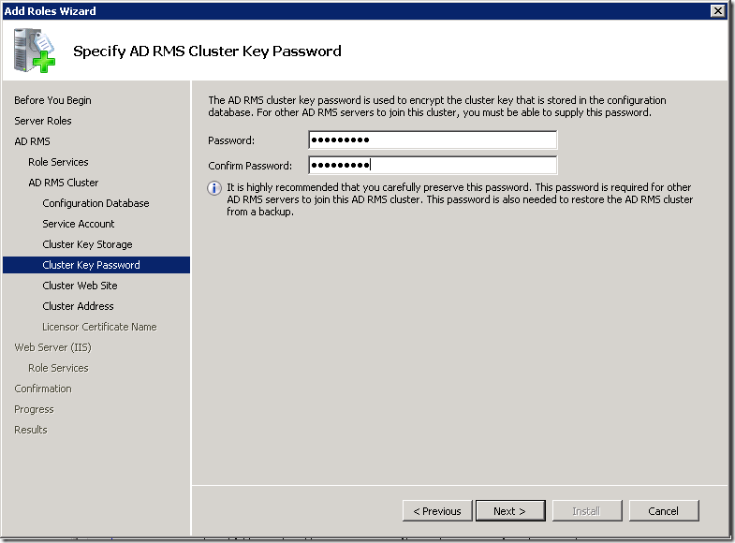Focus the Password input field
Viewport: 735px width, 543px height.
[x=433, y=139]
